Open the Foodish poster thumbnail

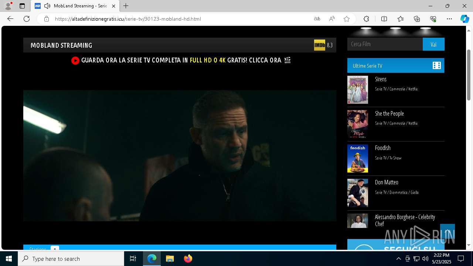[x=358, y=158]
